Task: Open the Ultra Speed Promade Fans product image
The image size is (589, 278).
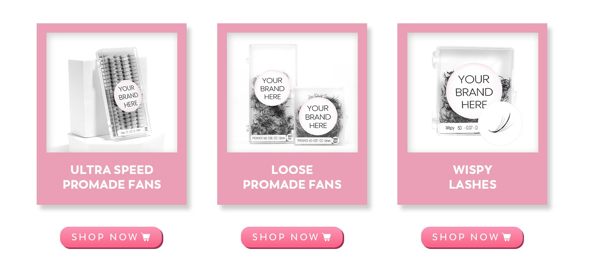Action: click(x=112, y=93)
